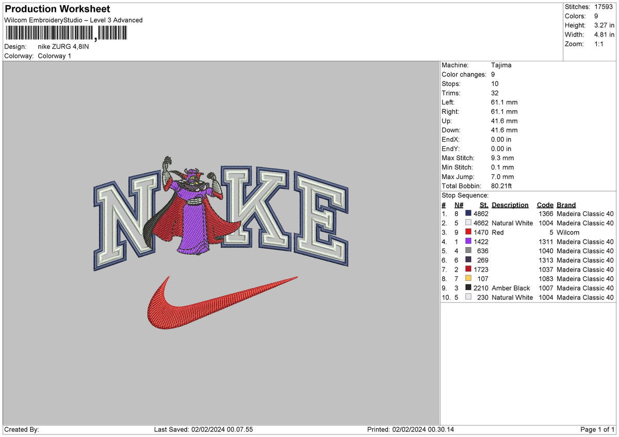This screenshot has width=619, height=437.
Task: Click the N# column header
Action: (459, 205)
